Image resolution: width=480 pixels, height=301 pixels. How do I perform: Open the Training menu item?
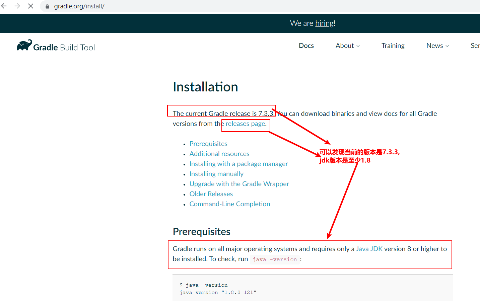pos(393,46)
